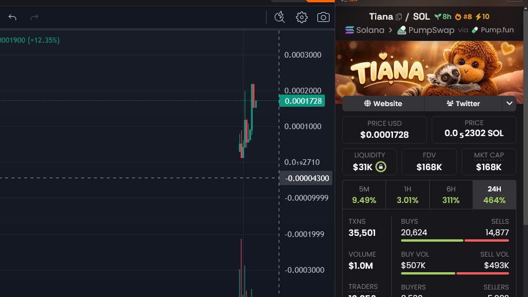
Task: Open the PumpSwap DEX link
Action: pyautogui.click(x=426, y=30)
